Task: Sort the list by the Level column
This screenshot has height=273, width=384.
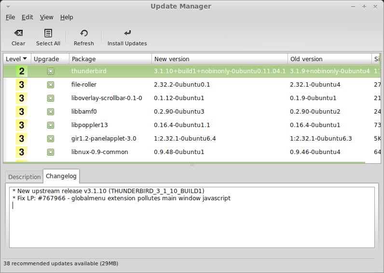Action: point(17,59)
